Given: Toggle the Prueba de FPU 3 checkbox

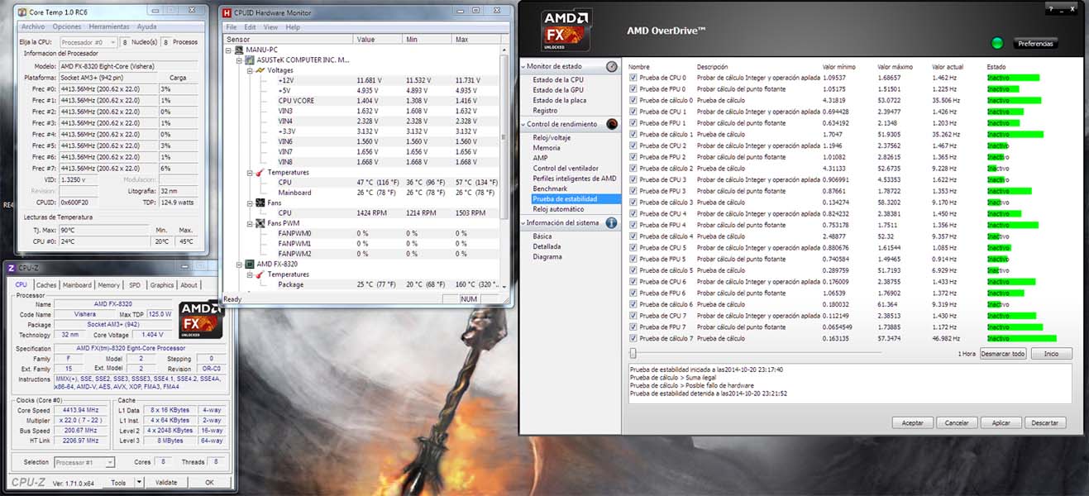Looking at the screenshot, I should [633, 191].
